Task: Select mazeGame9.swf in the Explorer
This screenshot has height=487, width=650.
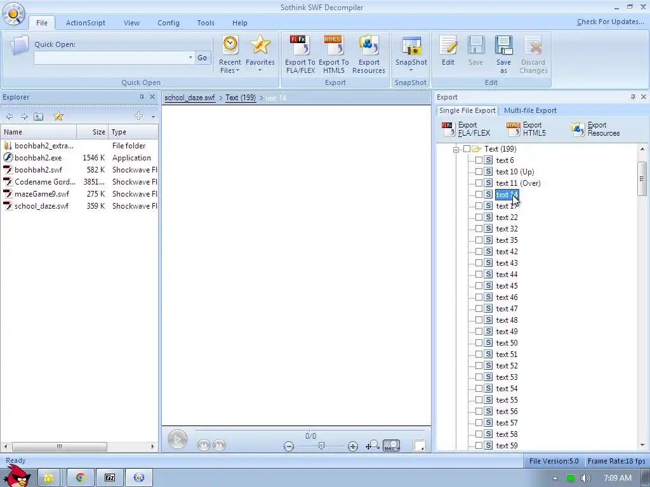Action: tap(41, 194)
